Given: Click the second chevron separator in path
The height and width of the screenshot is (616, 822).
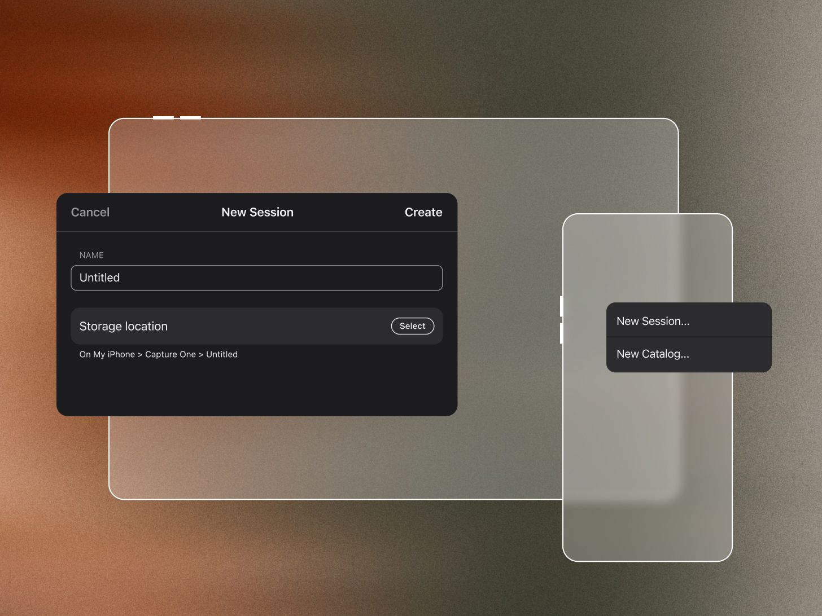Looking at the screenshot, I should [201, 355].
